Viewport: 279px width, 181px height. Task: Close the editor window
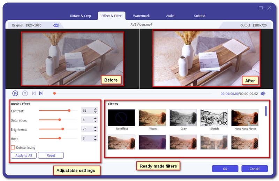tap(269, 8)
